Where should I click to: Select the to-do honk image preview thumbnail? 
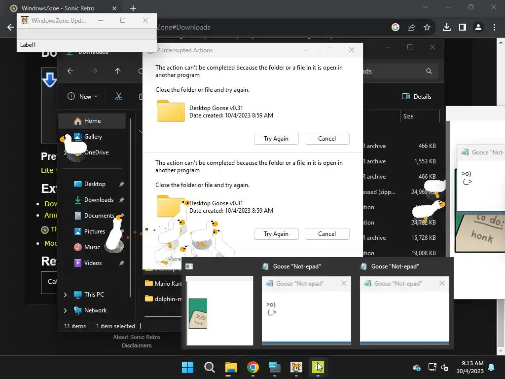tap(219, 310)
